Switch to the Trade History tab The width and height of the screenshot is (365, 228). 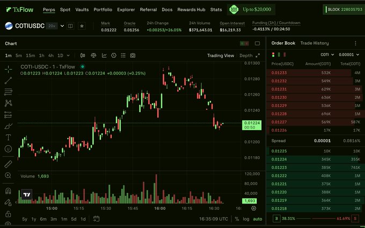[x=315, y=43]
